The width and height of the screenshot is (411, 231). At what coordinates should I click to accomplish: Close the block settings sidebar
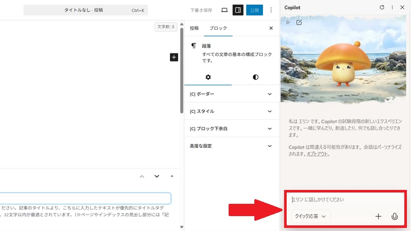point(271,28)
